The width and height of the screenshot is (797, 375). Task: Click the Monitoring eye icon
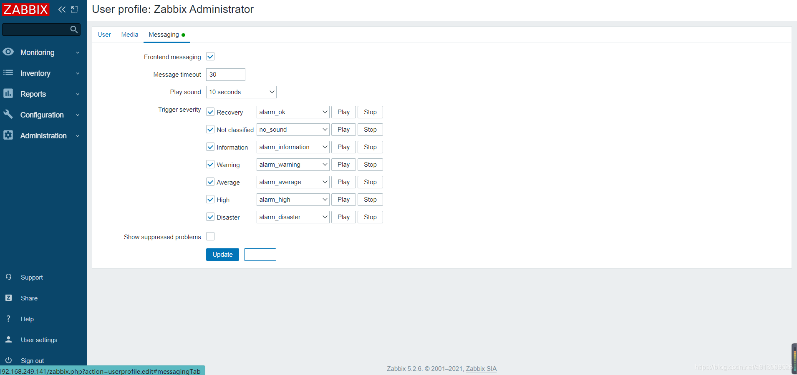[x=8, y=52]
